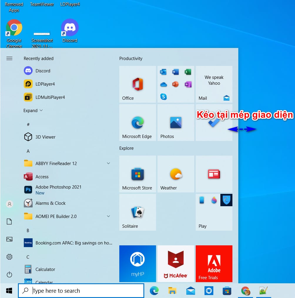
Task: Open 3D Viewer from the app list
Action: click(68, 137)
